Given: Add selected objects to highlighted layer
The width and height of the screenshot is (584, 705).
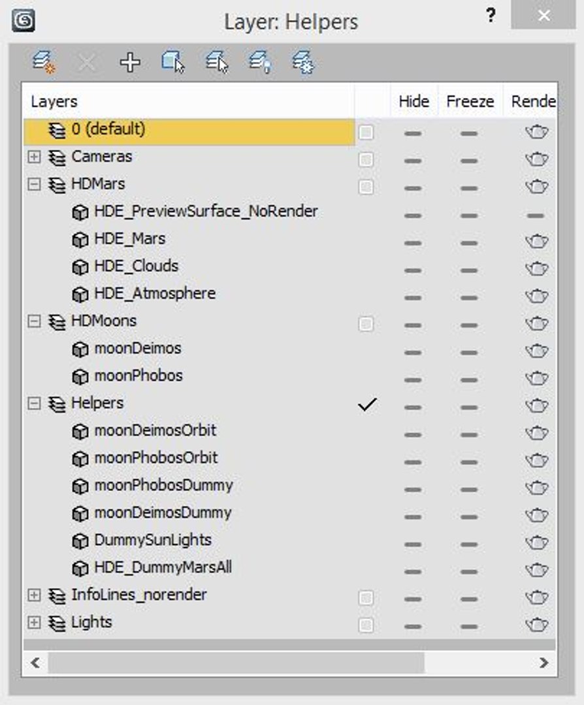Looking at the screenshot, I should click(130, 62).
